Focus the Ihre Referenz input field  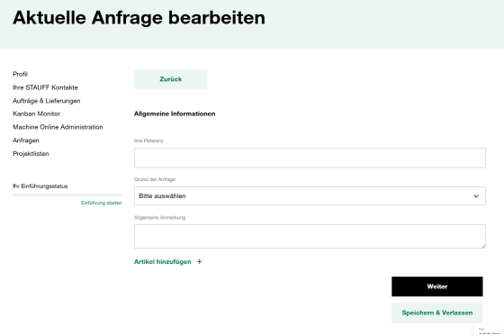pos(310,158)
